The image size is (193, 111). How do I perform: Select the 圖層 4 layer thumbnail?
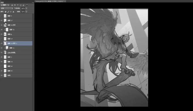(x=5, y=16)
